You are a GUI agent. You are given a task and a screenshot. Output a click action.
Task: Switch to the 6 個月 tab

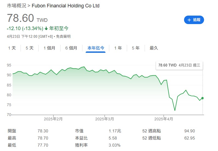tap(71, 48)
